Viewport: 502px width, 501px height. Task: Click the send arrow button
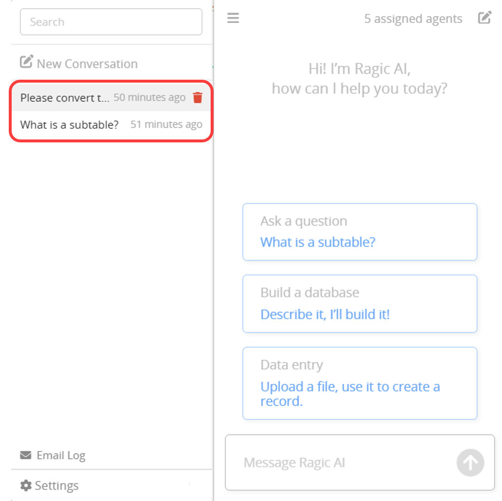click(x=470, y=462)
